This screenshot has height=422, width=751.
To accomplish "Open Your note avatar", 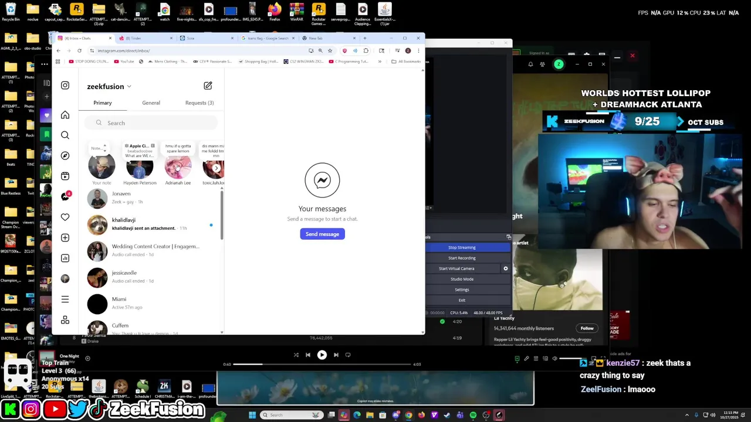I will (x=102, y=167).
